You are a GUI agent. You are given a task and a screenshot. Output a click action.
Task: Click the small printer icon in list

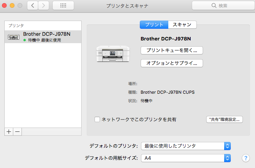coord(14,37)
